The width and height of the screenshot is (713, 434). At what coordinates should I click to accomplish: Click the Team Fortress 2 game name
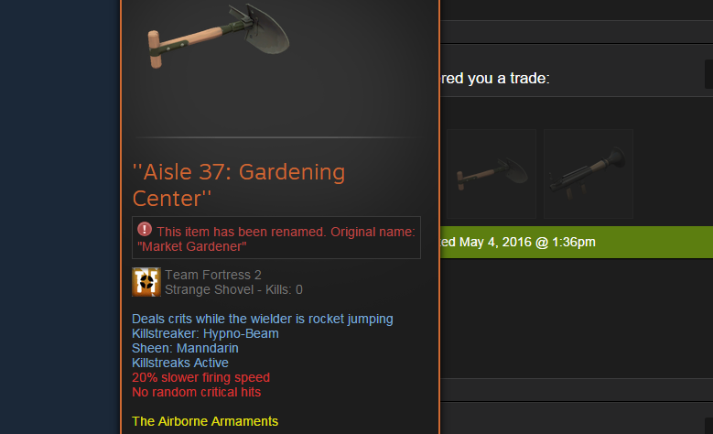tap(213, 275)
